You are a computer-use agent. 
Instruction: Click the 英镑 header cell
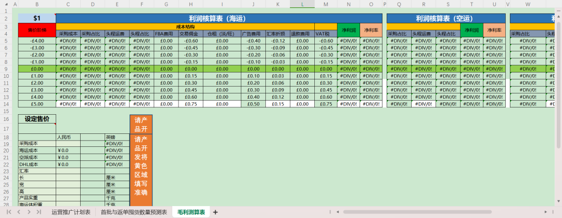117,137
